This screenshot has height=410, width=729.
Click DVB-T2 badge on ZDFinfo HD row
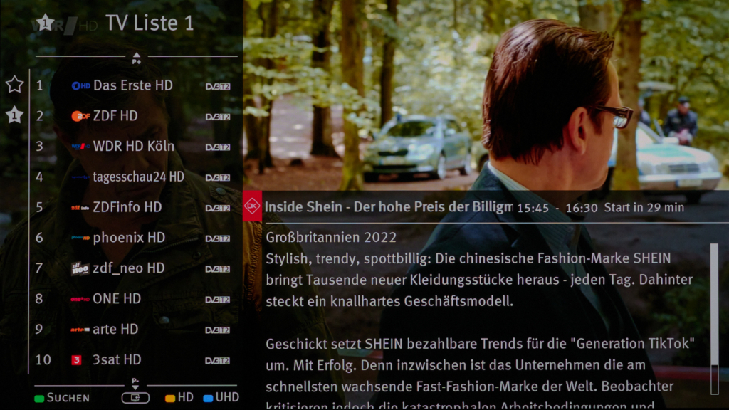click(218, 209)
